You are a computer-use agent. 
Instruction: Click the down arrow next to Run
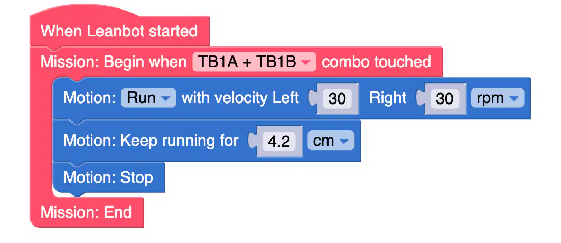click(166, 98)
